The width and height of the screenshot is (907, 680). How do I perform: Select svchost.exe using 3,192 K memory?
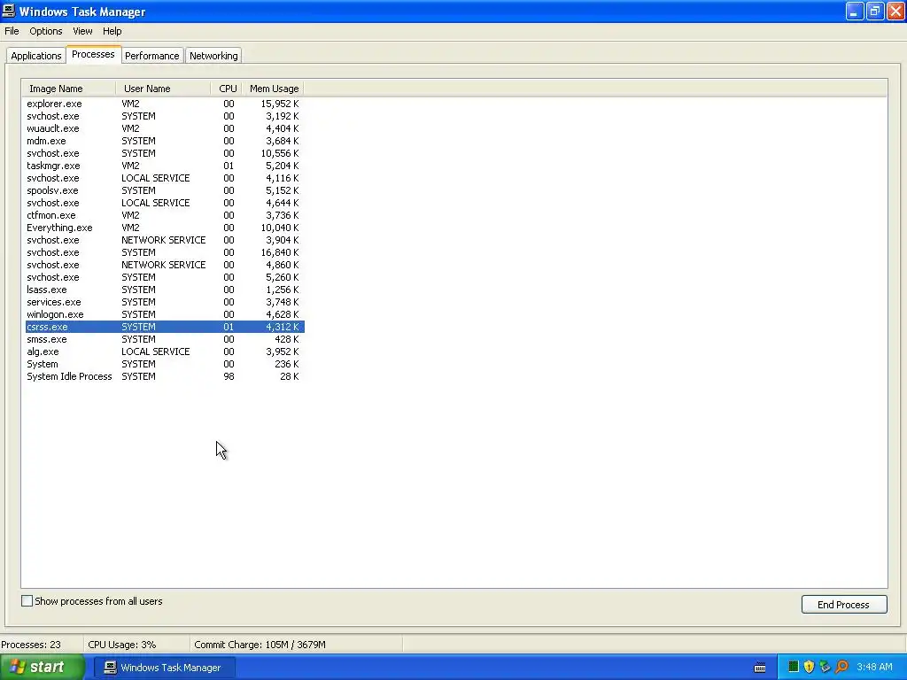point(164,116)
